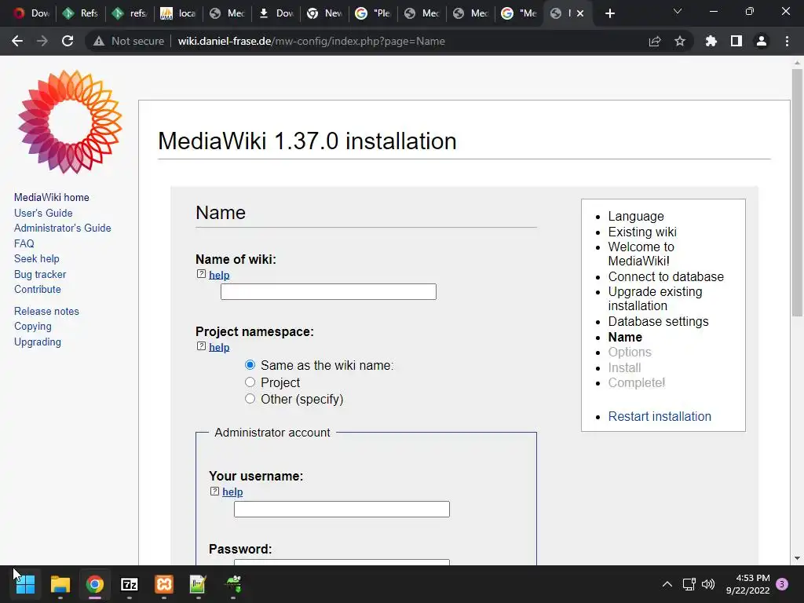
Task: Click the page vertical scrollbar thumb
Action: click(797, 192)
